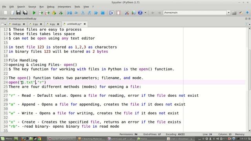Screen dimensions: 251x141
Task: Maximize current pane icon
Action: (x=111, y=13)
